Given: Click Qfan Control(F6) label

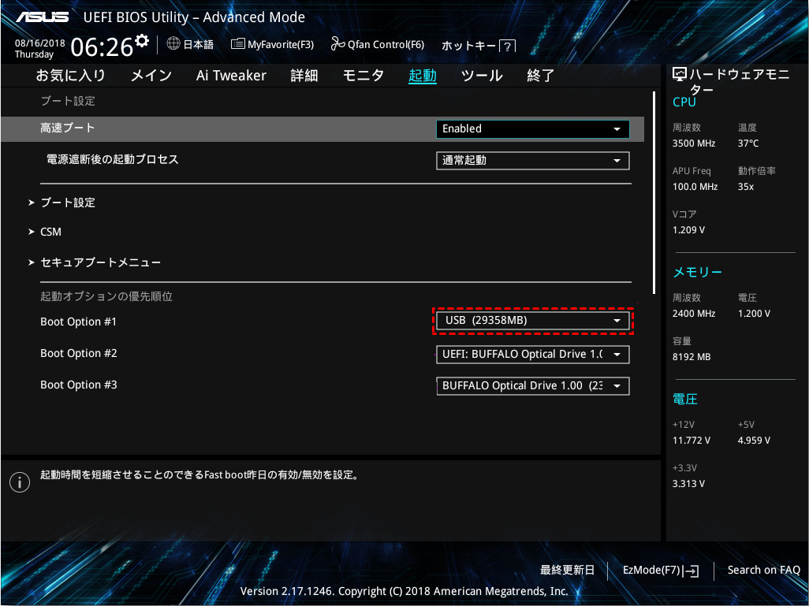Looking at the screenshot, I should pyautogui.click(x=386, y=44).
